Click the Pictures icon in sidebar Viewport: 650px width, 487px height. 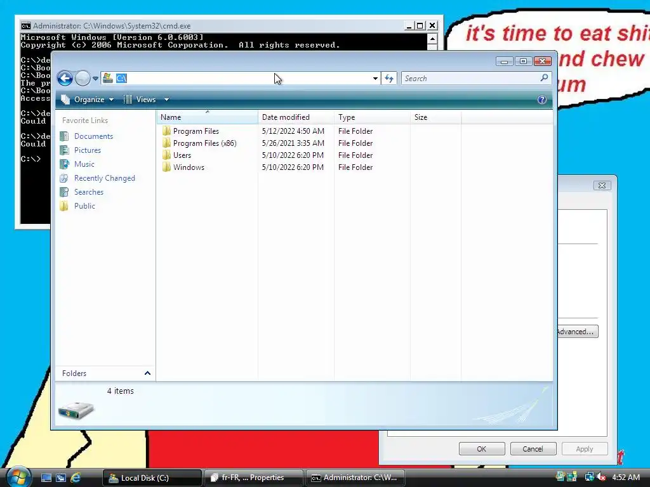click(x=64, y=150)
